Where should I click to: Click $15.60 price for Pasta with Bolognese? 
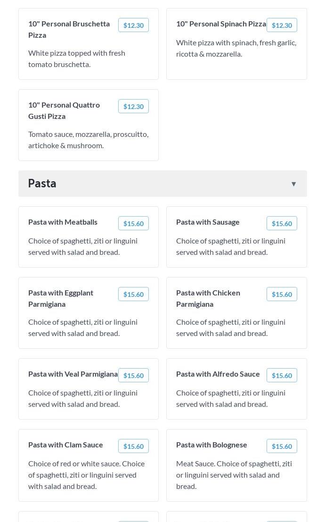point(282,446)
